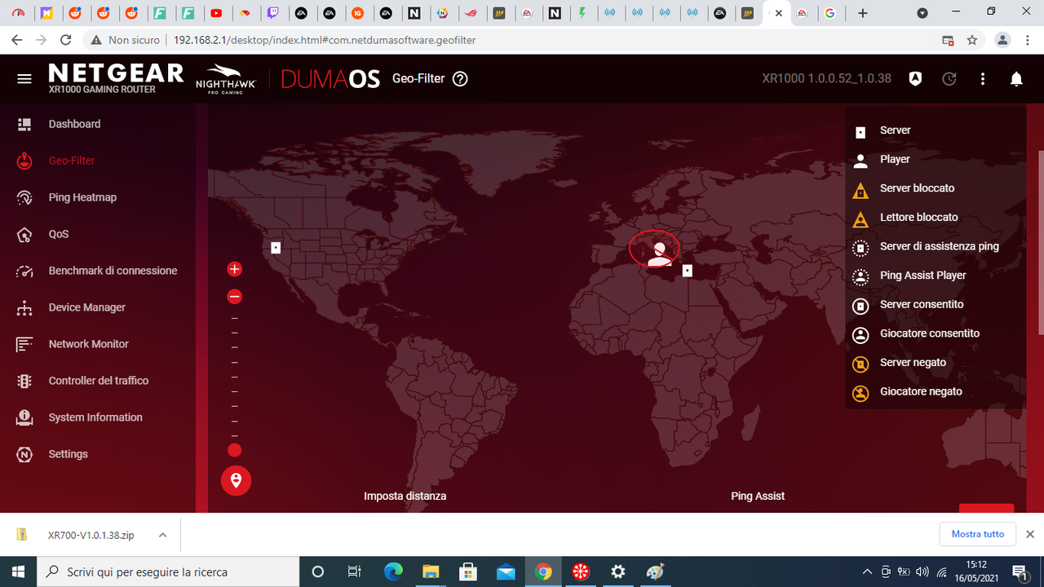Click the Imposta distanza label
1044x587 pixels.
click(x=405, y=496)
